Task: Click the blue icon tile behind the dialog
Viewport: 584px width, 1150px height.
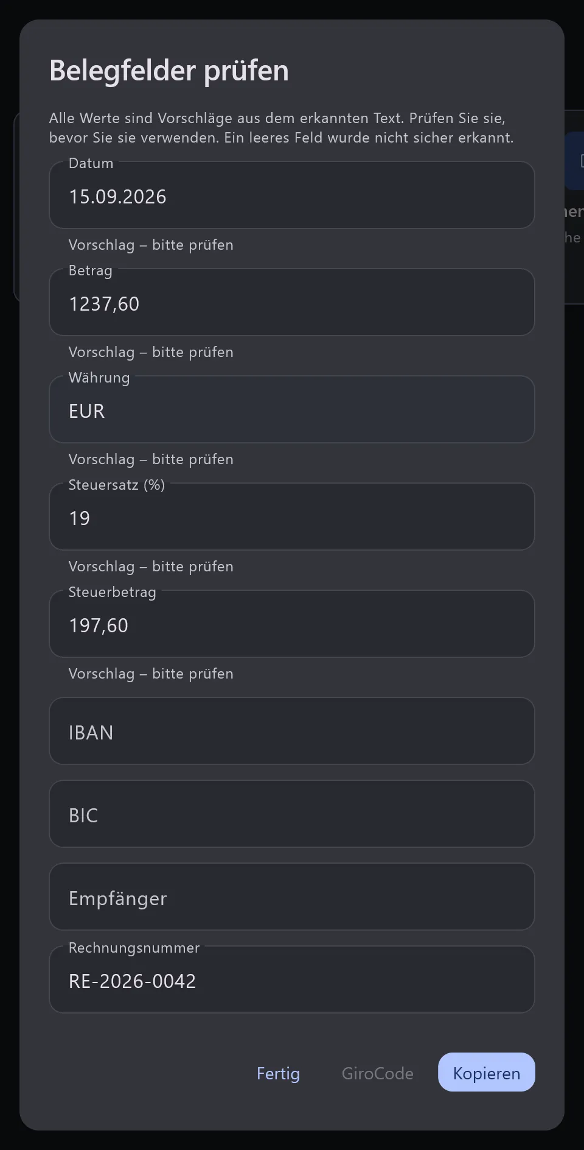Action: [575, 161]
